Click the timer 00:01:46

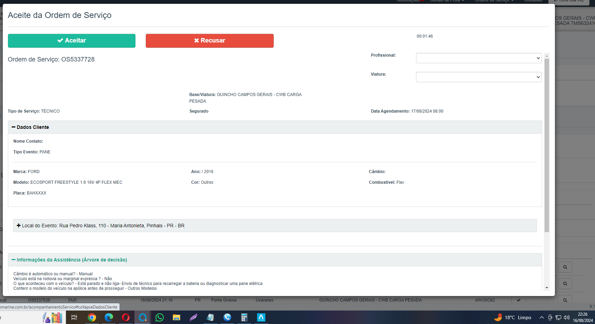[425, 36]
